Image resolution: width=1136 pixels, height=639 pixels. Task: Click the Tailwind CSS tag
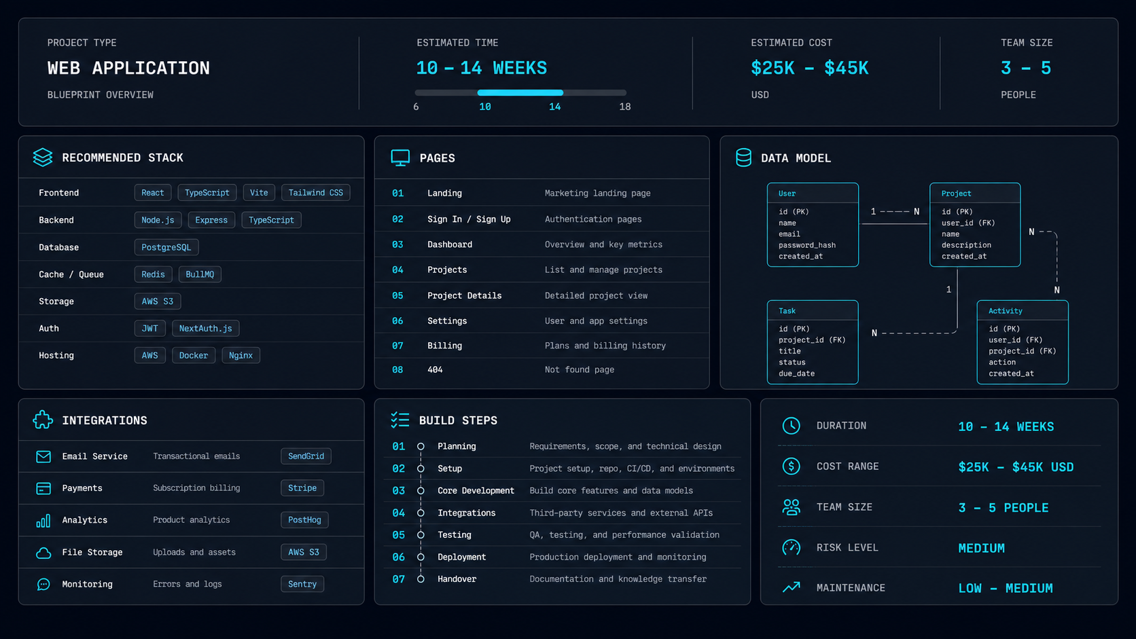tap(316, 193)
